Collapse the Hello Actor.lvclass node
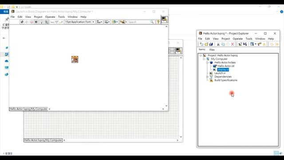The height and width of the screenshot is (160, 284). [207, 62]
